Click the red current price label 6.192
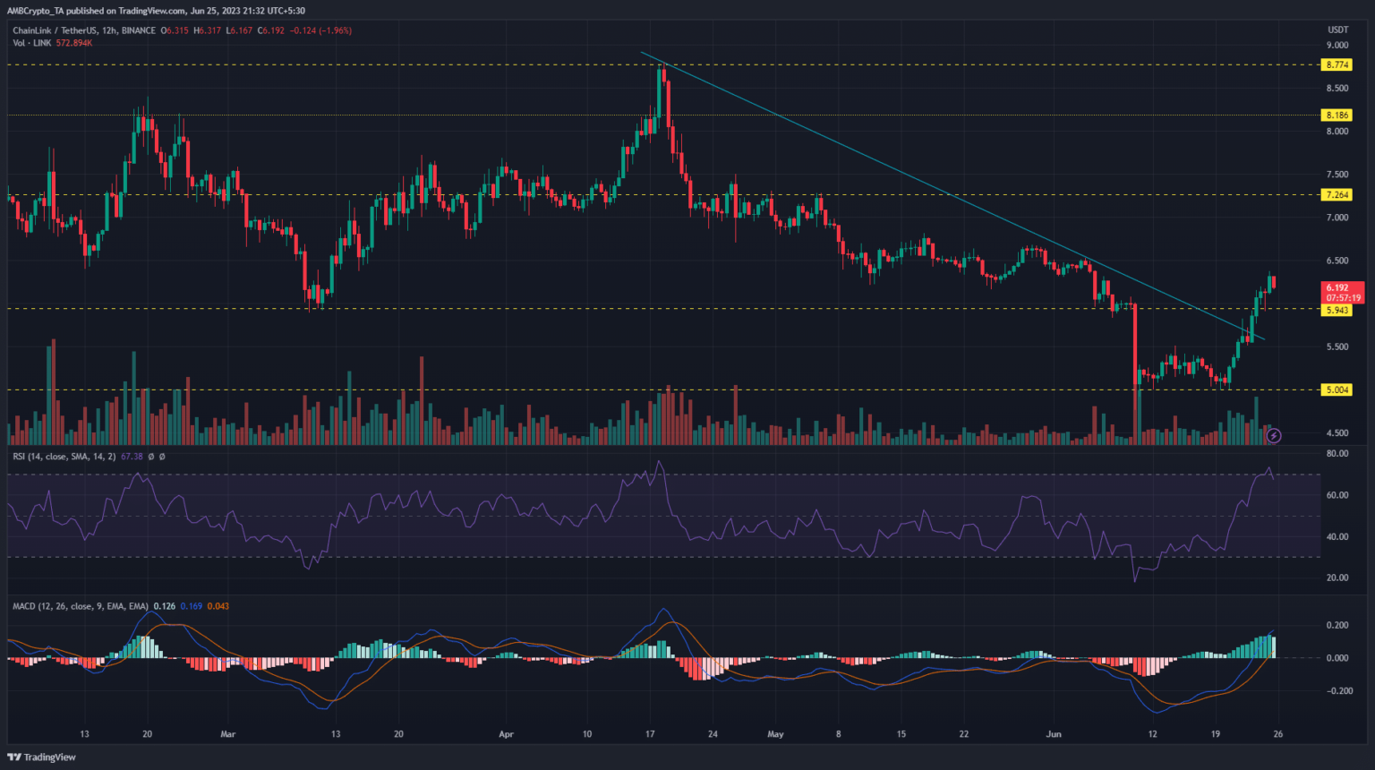 click(1343, 288)
